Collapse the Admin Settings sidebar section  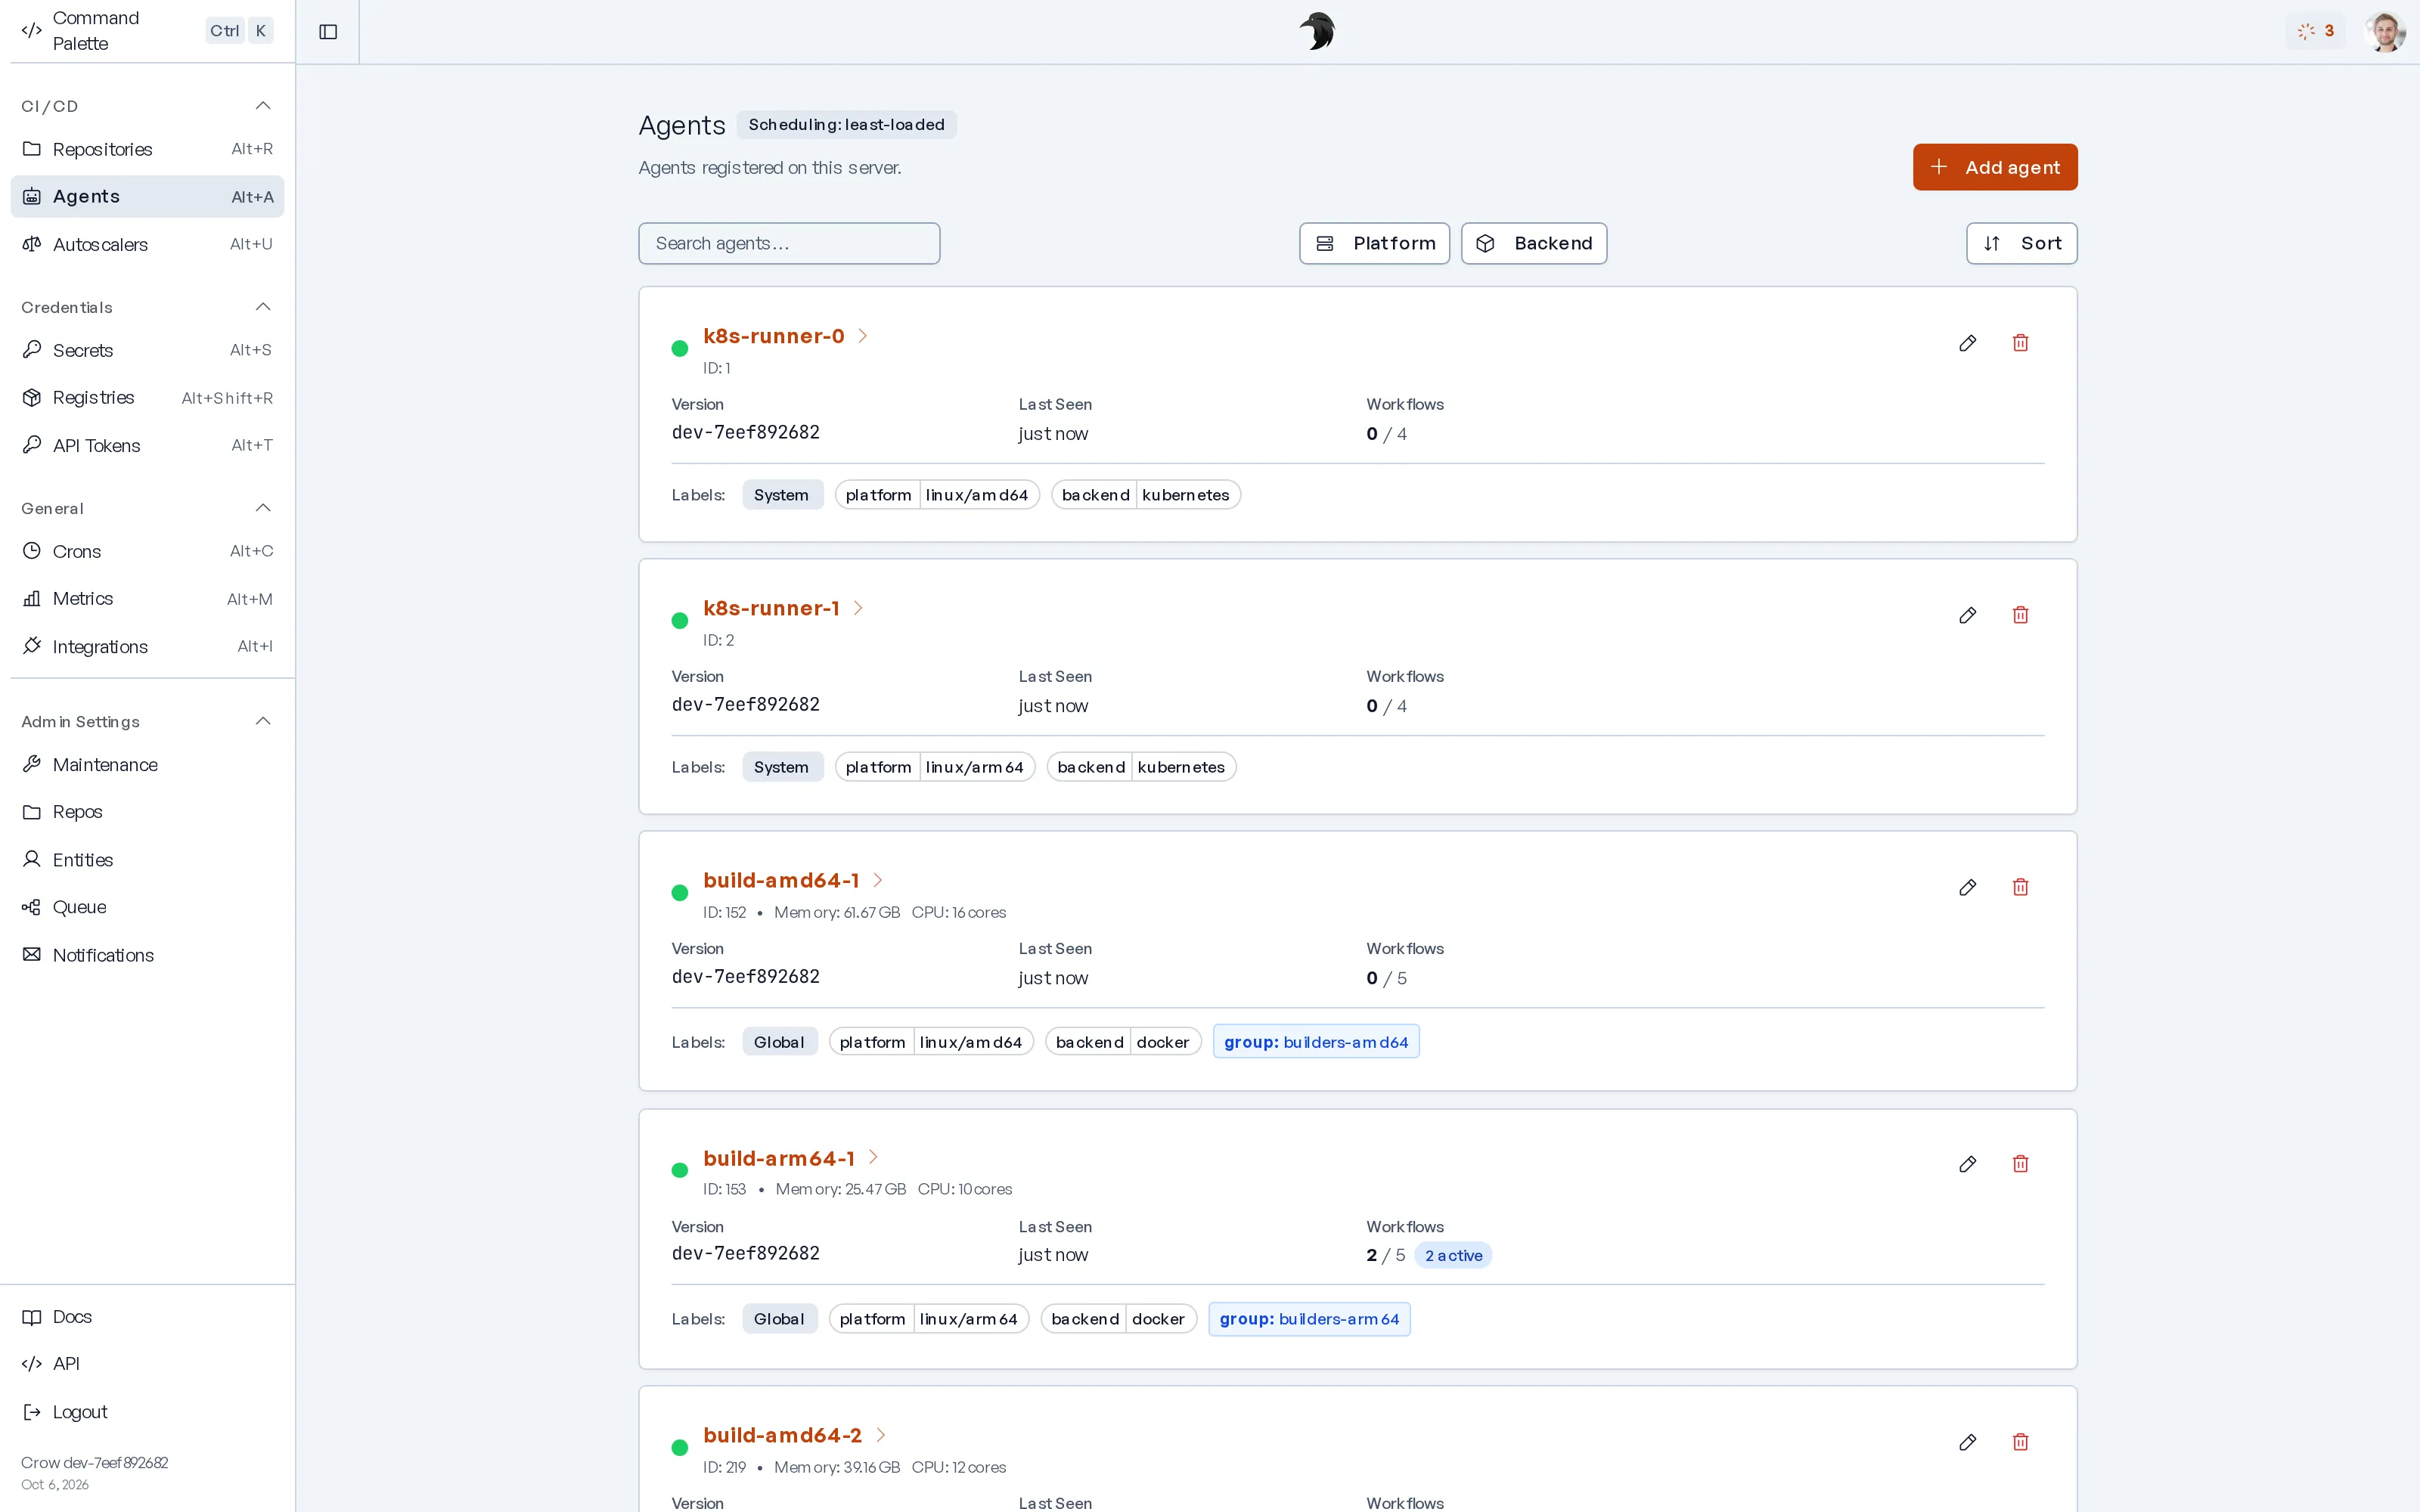[x=263, y=721]
